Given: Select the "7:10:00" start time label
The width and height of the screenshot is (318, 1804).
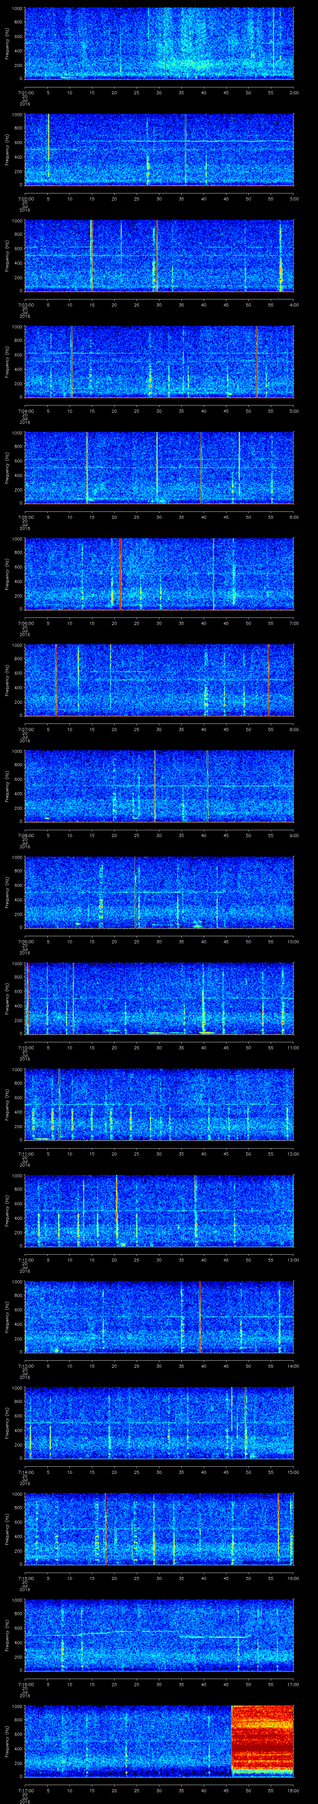Looking at the screenshot, I should point(25,1047).
